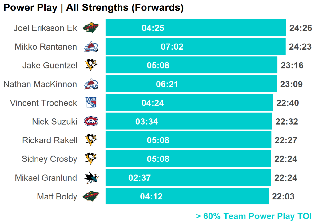This screenshot has width=315, height=224.
Task: Click the Penguins logo beside Sidney Crosby
Action: [x=91, y=159]
